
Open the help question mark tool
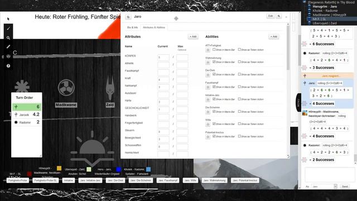click(8, 66)
